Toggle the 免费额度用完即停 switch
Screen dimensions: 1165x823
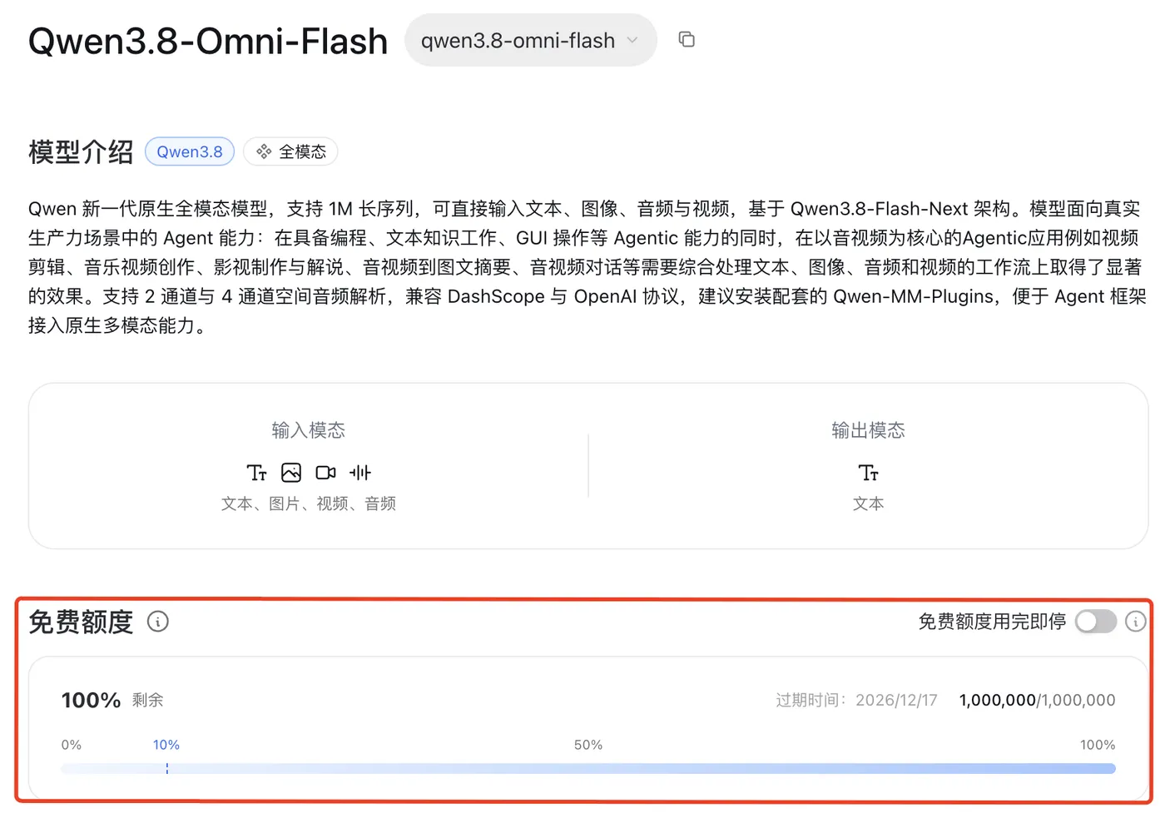tap(1095, 622)
